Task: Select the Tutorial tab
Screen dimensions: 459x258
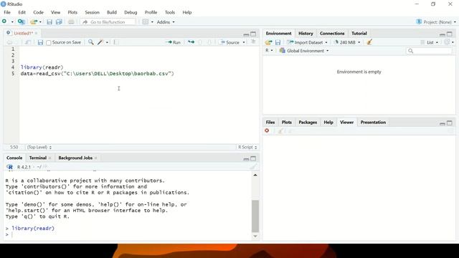Action: 359,34
